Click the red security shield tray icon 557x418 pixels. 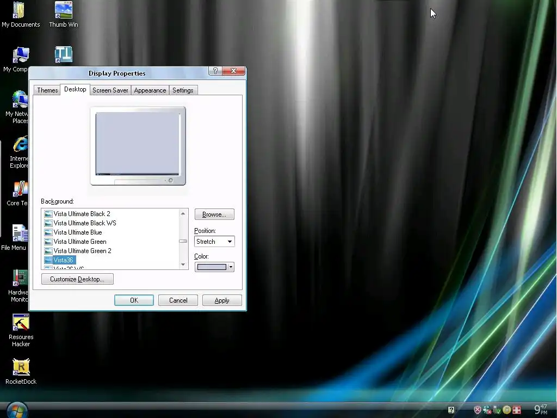(x=478, y=410)
